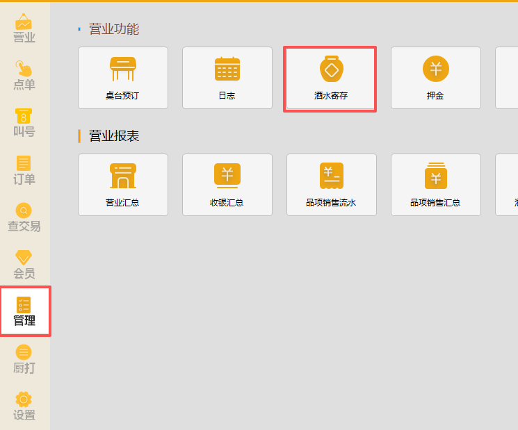Viewport: 518px width, 430px height.
Task: Click the cut-off tile after 押金
Action: [507, 78]
